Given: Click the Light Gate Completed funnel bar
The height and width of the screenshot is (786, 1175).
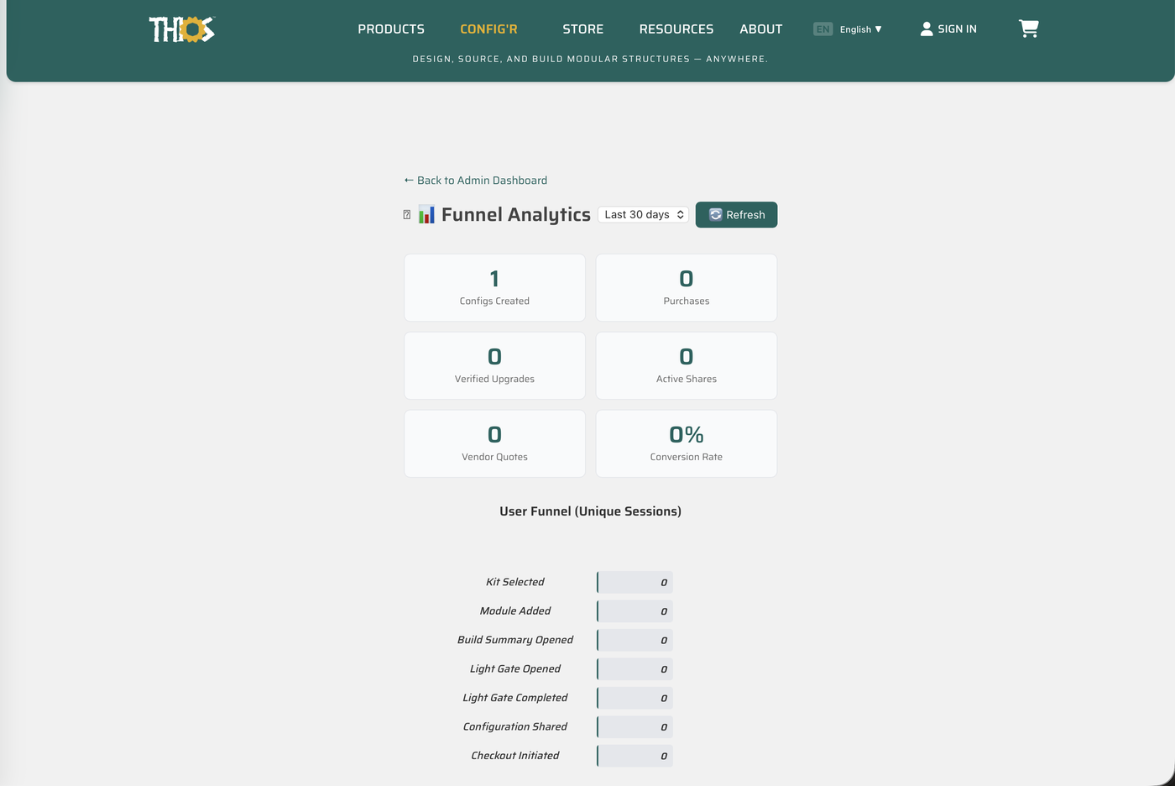Looking at the screenshot, I should point(634,698).
